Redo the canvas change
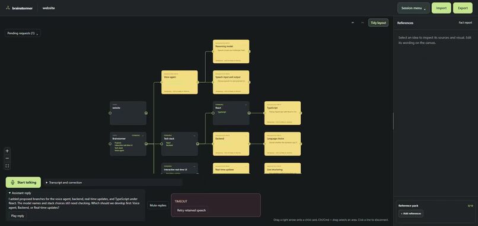This screenshot has width=478, height=226. tap(362, 23)
